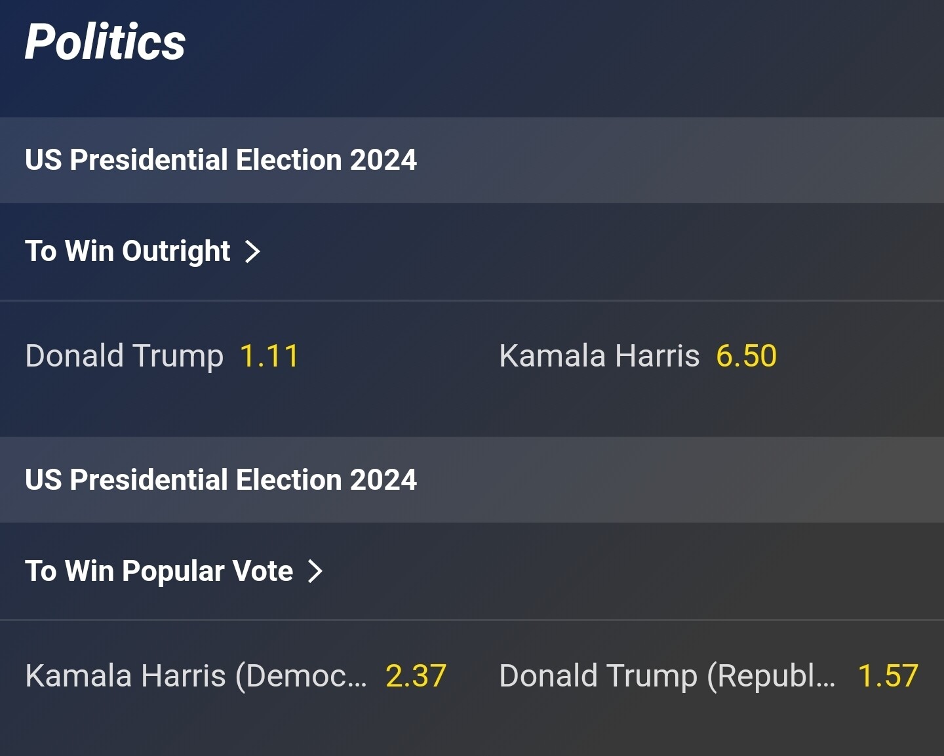The height and width of the screenshot is (756, 944).
Task: Click the Politics page heading
Action: coord(105,42)
